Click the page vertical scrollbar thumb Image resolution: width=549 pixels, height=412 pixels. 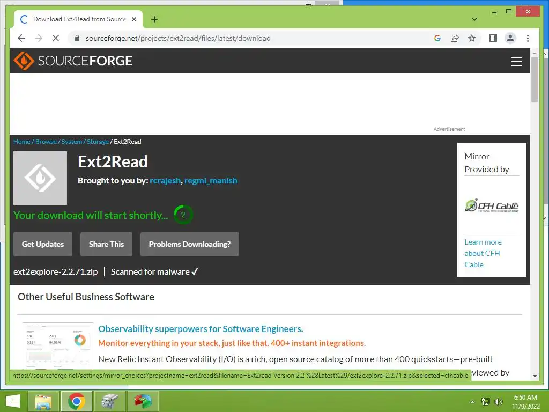pyautogui.click(x=535, y=79)
